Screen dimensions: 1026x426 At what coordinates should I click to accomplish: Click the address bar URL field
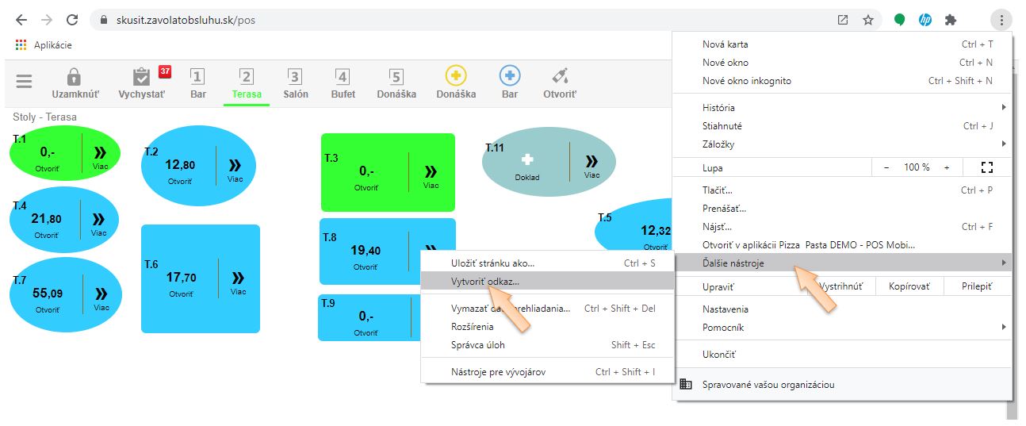[460, 20]
